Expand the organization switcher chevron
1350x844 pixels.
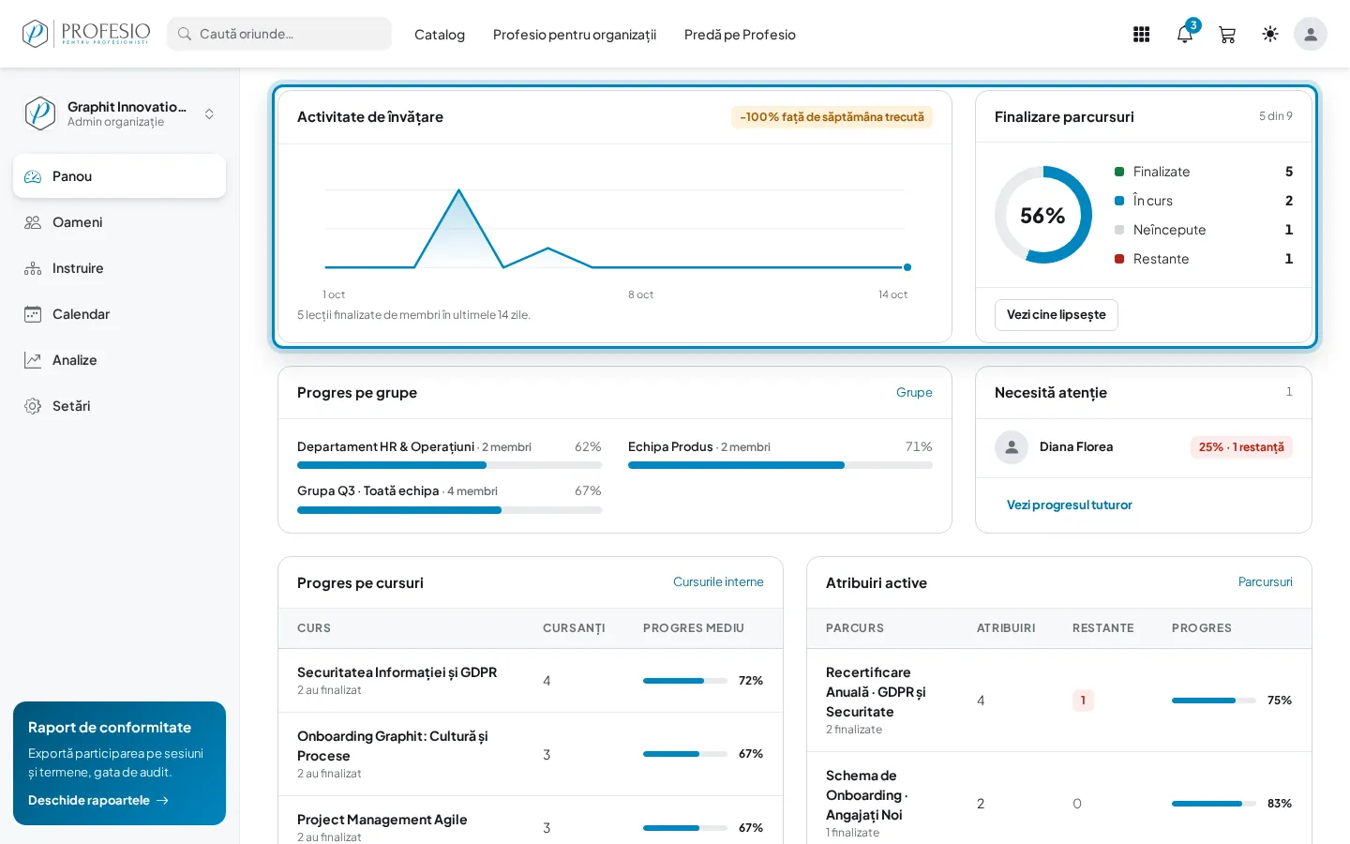[209, 113]
